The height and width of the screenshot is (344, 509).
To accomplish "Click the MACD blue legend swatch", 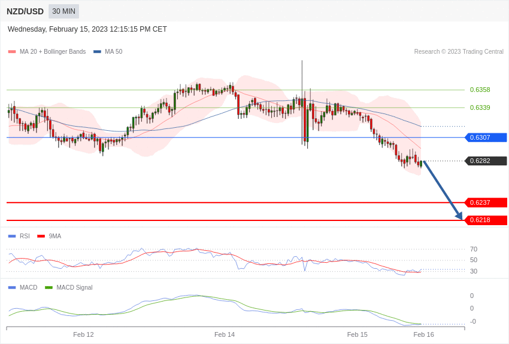I will coord(12,287).
